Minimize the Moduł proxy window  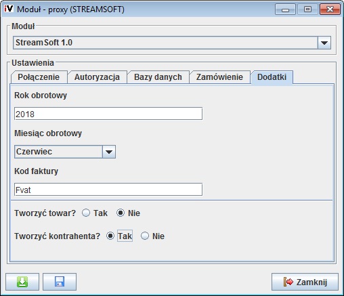click(x=285, y=9)
